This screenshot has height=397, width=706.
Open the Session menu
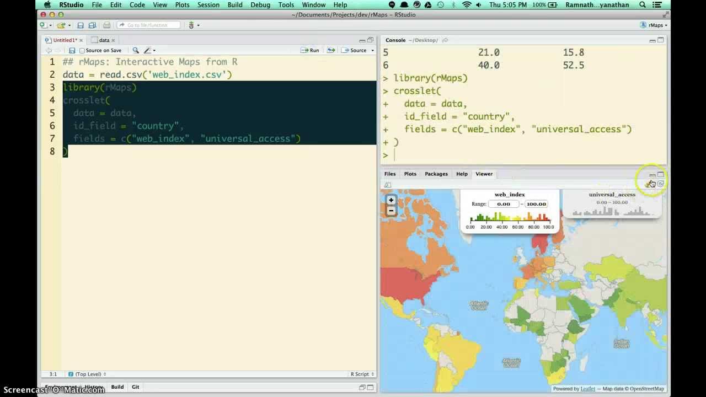pyautogui.click(x=208, y=5)
